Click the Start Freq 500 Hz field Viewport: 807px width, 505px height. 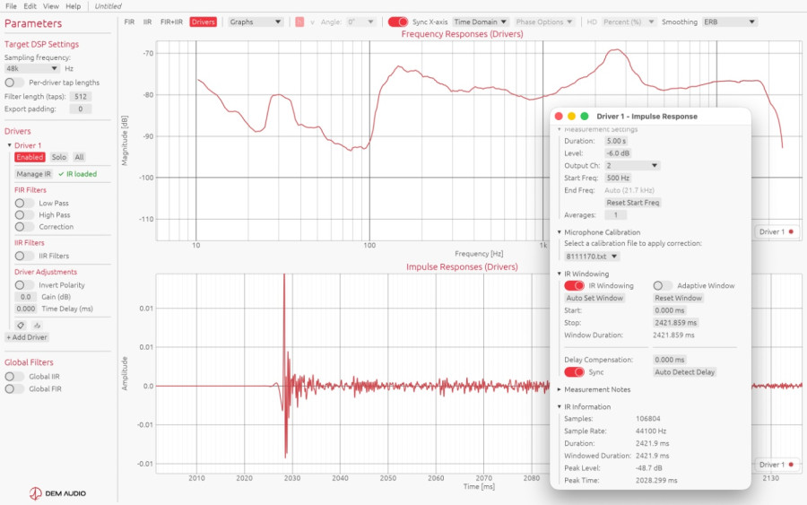[618, 178]
